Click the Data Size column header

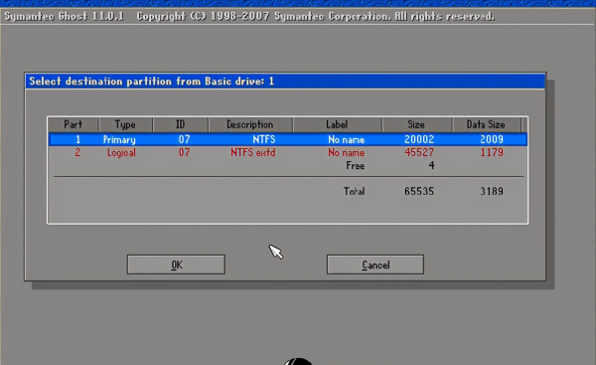click(x=486, y=124)
